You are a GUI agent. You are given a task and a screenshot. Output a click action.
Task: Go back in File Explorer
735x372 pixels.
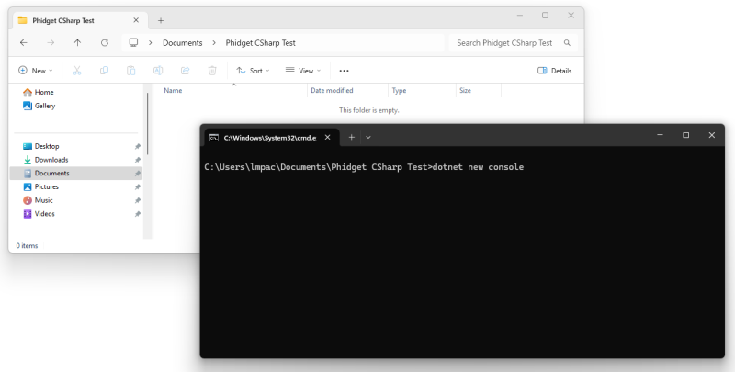pos(24,42)
